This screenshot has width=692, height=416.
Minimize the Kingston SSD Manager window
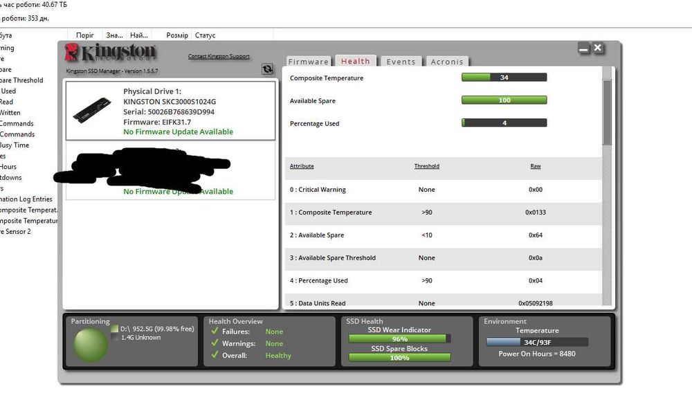[x=583, y=48]
